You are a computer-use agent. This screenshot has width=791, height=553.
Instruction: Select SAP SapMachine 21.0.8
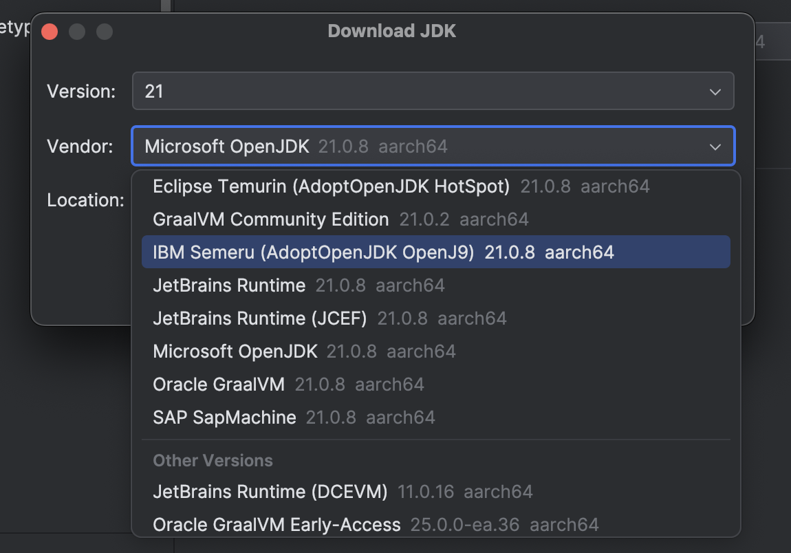436,418
